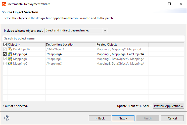This screenshot has width=187, height=125.
Task: Open the help question mark icon
Action: pyautogui.click(x=7, y=118)
